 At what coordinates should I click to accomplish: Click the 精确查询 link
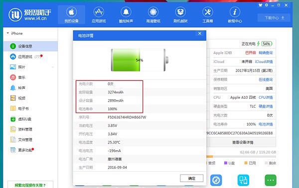[266, 53]
